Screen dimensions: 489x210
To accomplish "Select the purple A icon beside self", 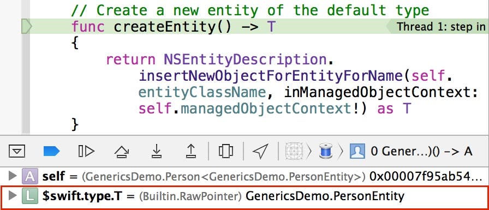I will click(29, 176).
